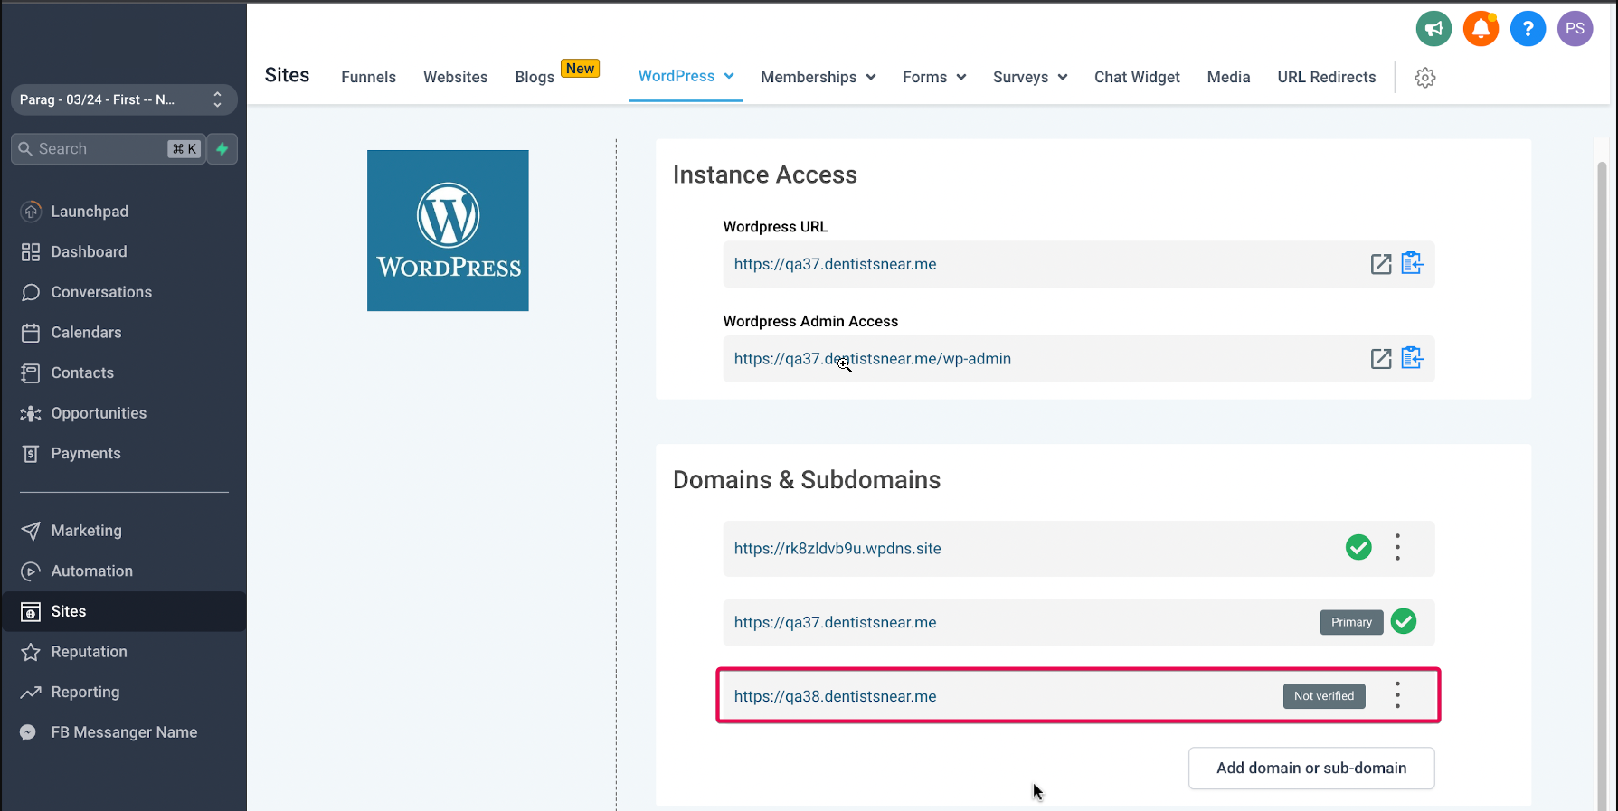Screen dimensions: 1618x811
Task: Click the Calendars sidebar icon
Action: pyautogui.click(x=31, y=333)
